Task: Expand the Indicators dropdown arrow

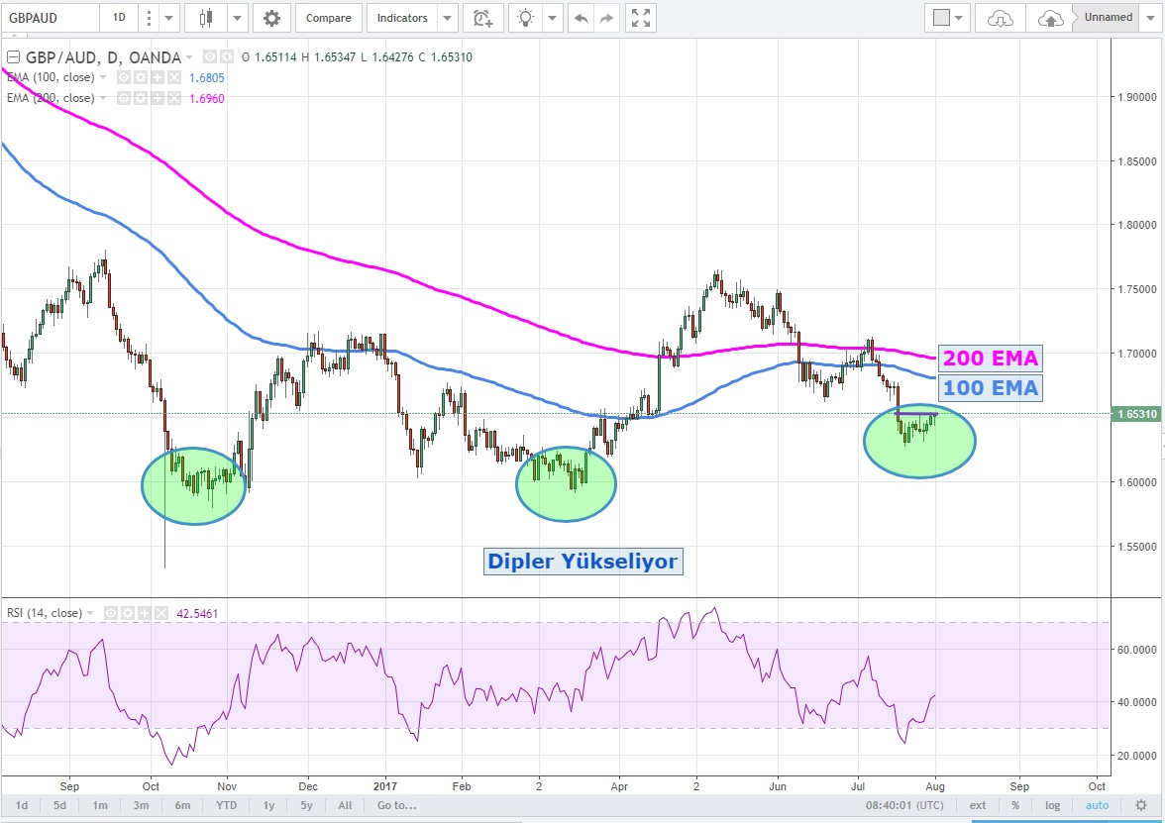Action: coord(447,18)
